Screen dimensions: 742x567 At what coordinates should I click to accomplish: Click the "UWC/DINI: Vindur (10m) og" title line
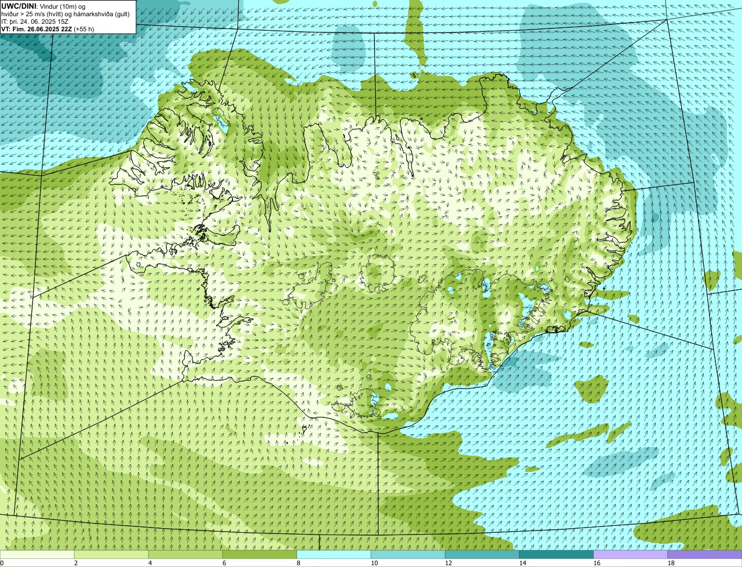43,6
